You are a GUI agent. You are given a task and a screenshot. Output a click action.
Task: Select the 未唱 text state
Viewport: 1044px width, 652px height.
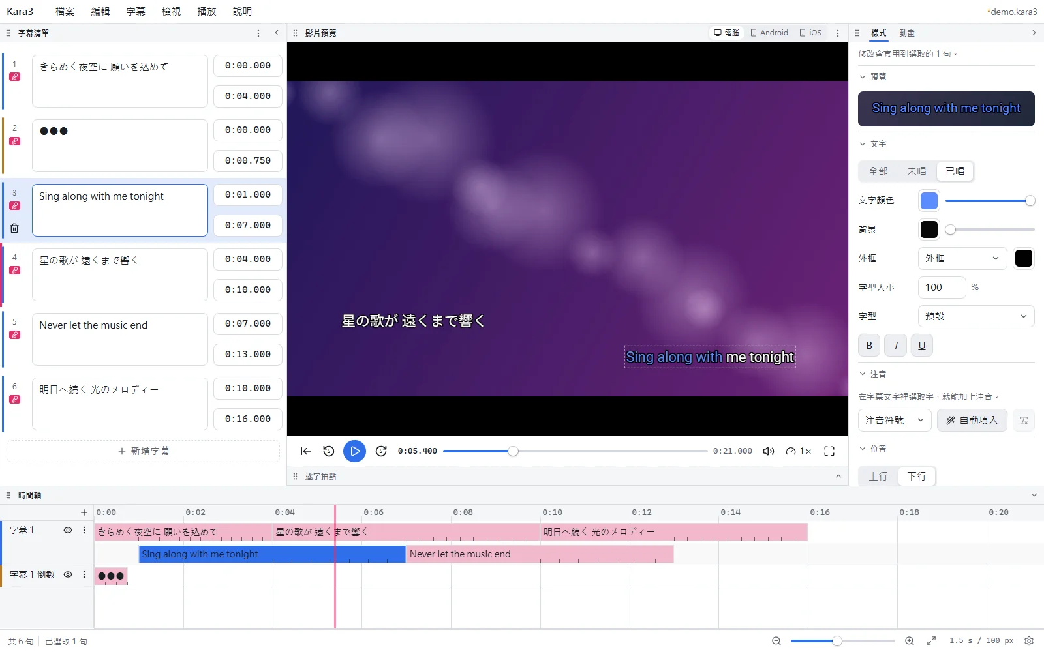[x=916, y=171]
